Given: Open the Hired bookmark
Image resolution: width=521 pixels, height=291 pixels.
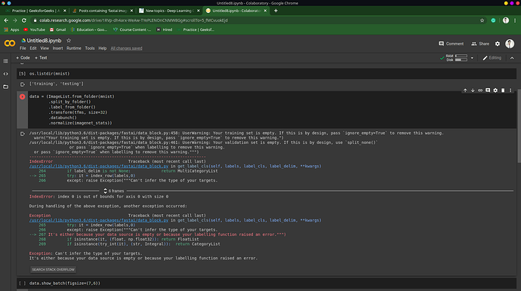Looking at the screenshot, I should 164,29.
